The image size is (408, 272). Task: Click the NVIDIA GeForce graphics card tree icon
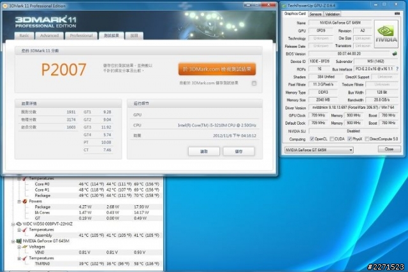coord(18,241)
